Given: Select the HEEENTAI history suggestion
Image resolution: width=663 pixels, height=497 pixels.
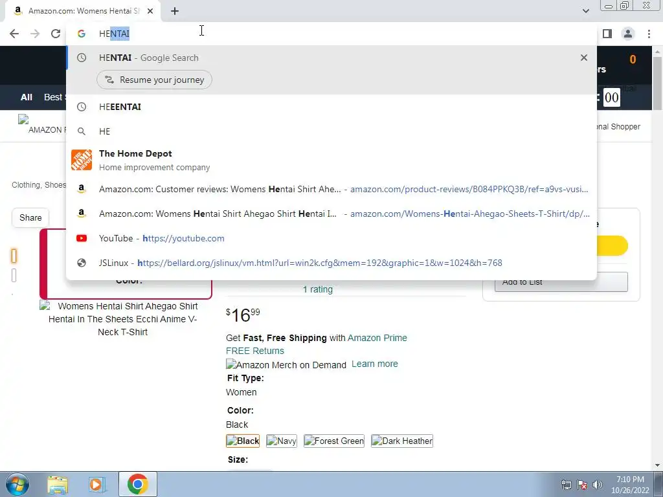Looking at the screenshot, I should (331, 107).
